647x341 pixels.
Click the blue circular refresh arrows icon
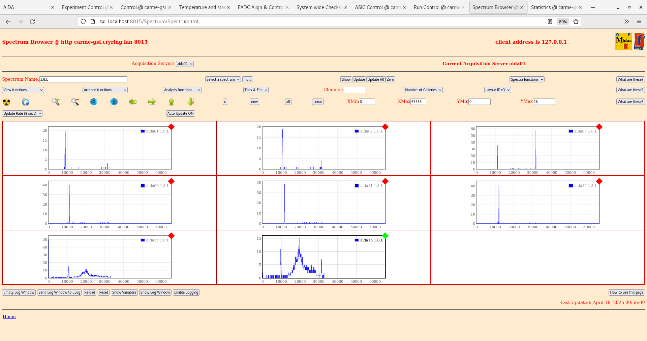(26, 102)
